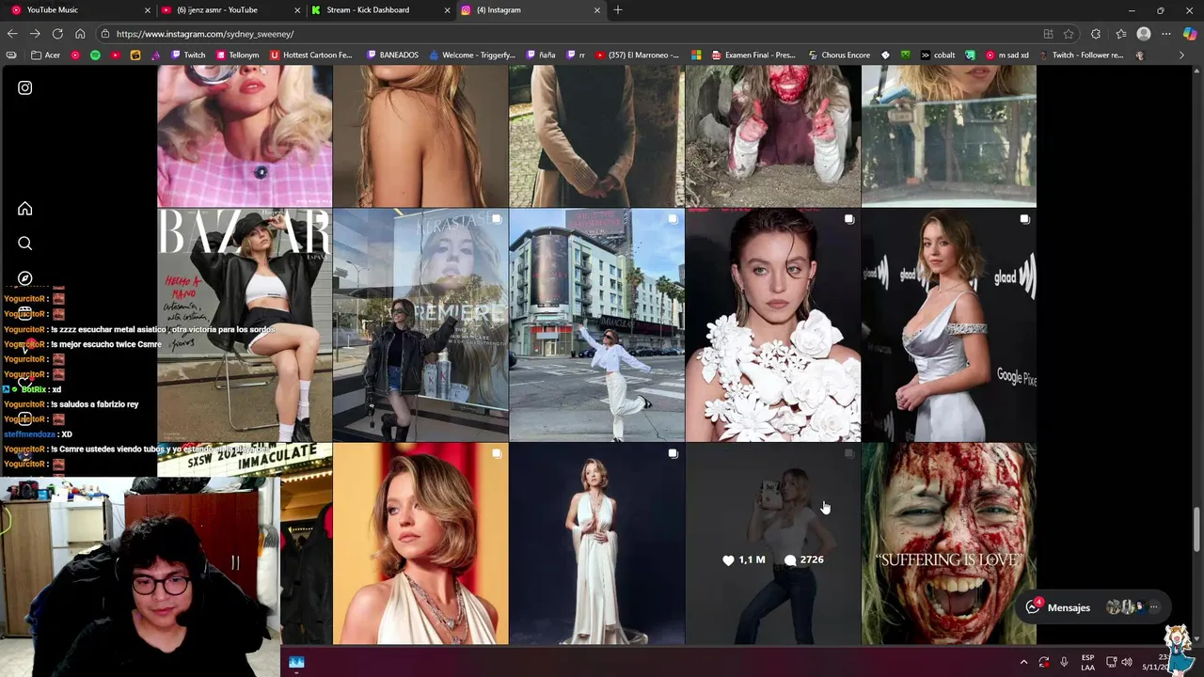
Task: Open the glaad Google Pixel event post
Action: (x=949, y=325)
